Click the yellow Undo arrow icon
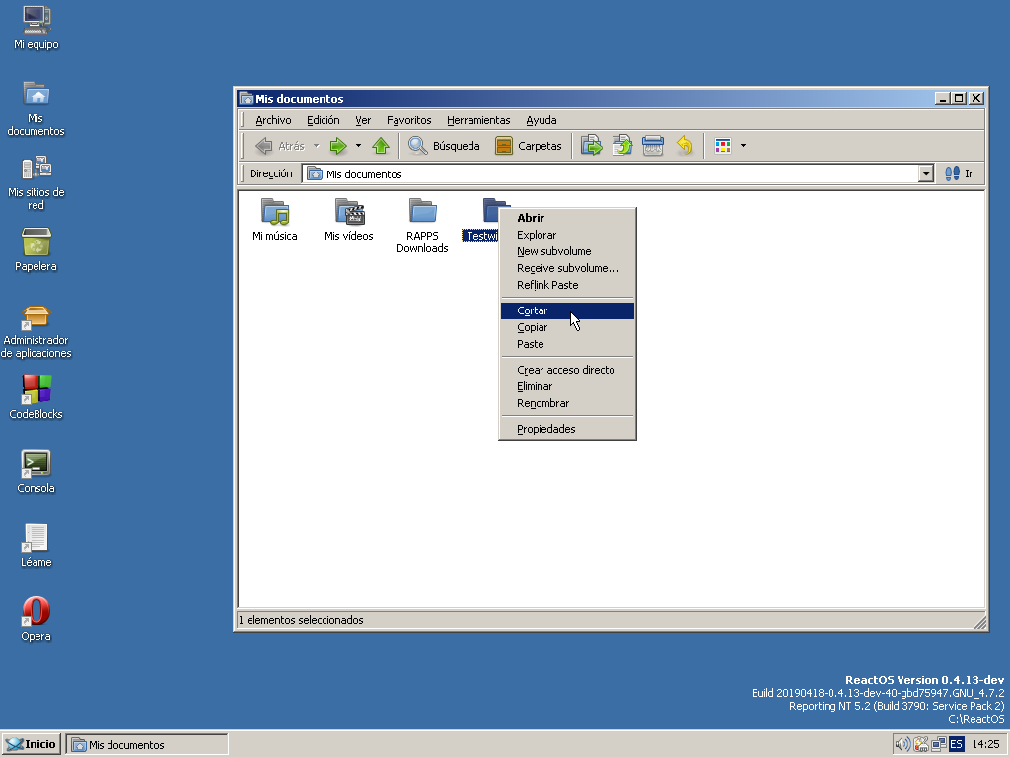Screen dimensions: 1010x757 (x=685, y=146)
